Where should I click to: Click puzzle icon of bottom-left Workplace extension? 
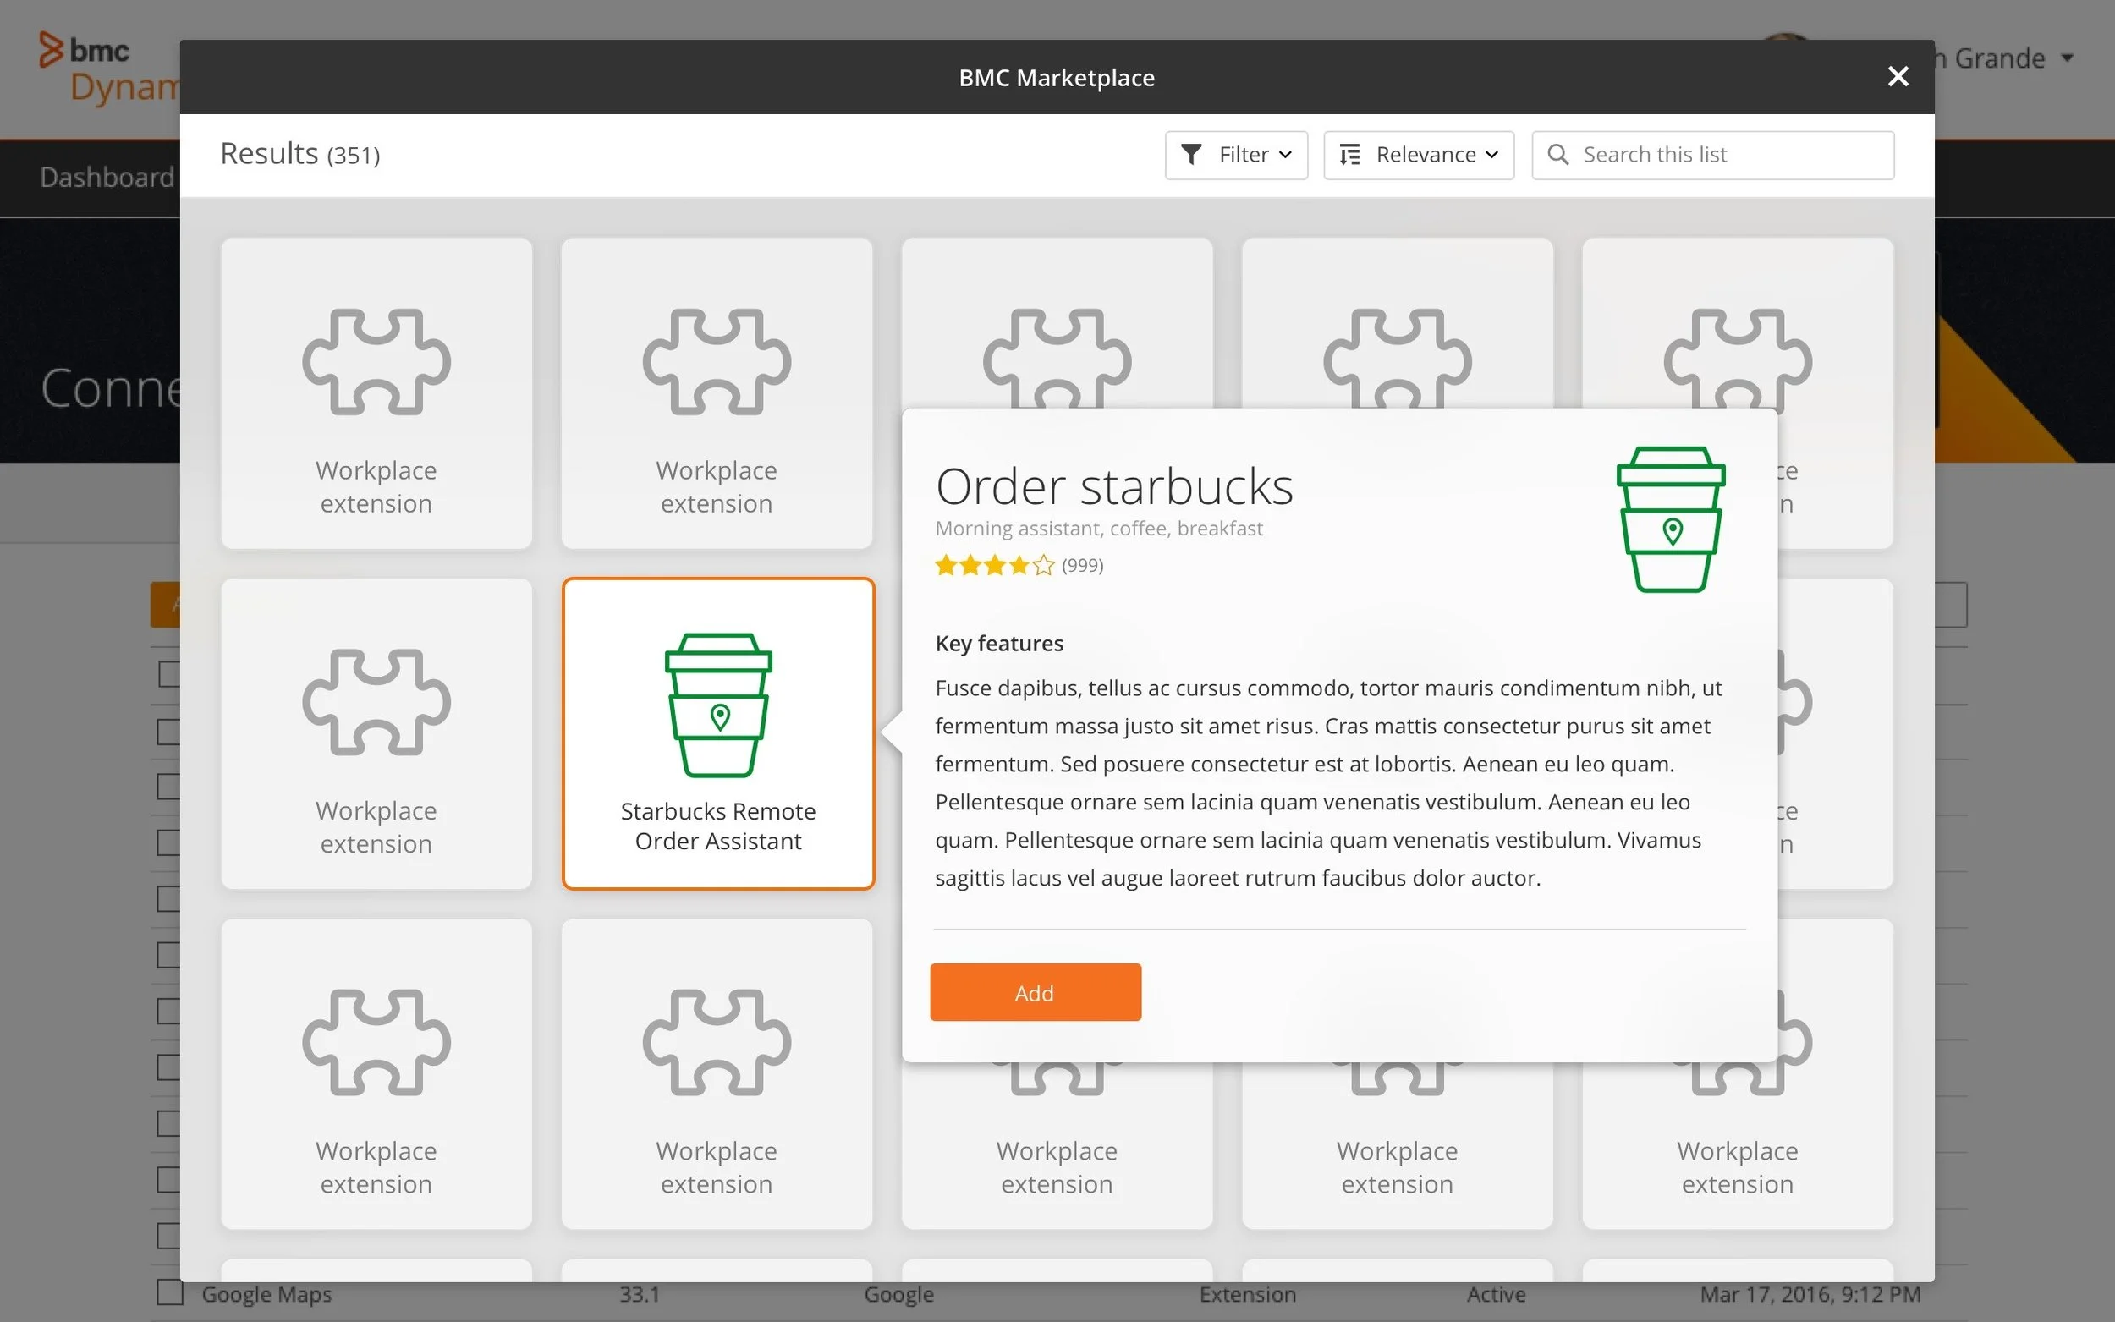pyautogui.click(x=376, y=1042)
